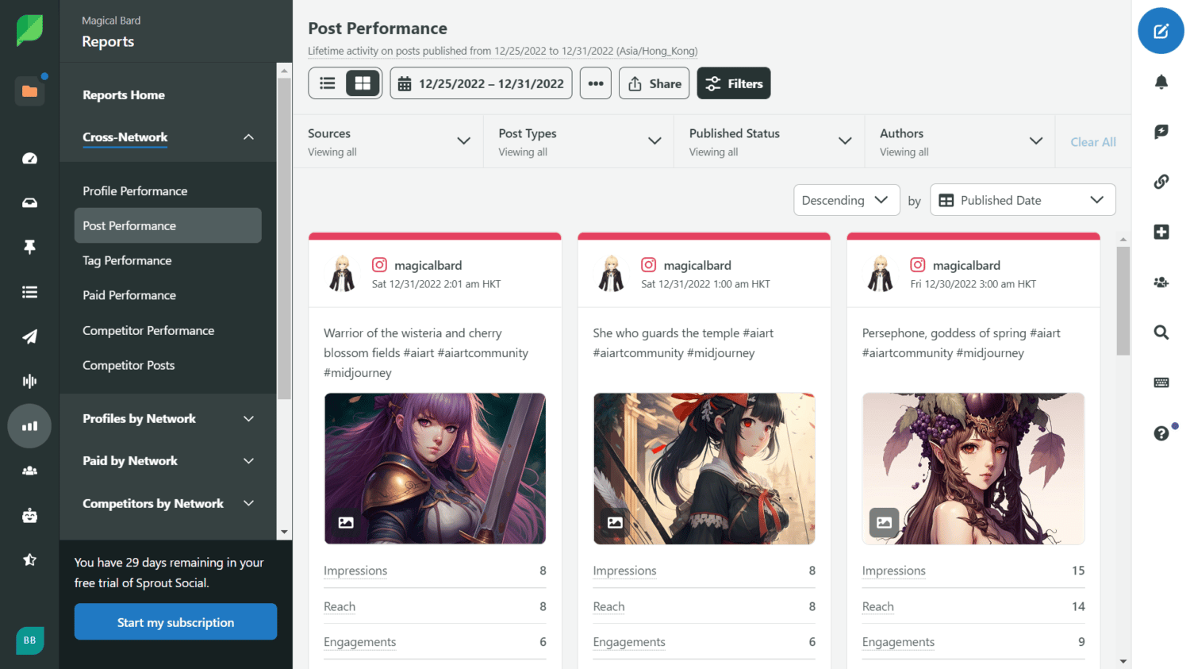Screen dimensions: 1190x669
Task: Click the search magnifier icon
Action: coord(1161,333)
